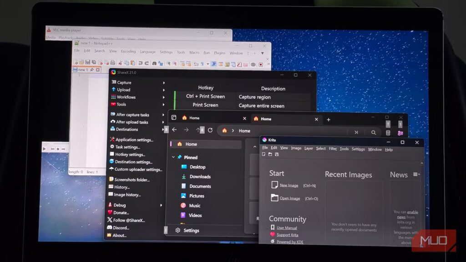Click ShareX Donate heart item
The image size is (466, 262).
[x=118, y=213]
